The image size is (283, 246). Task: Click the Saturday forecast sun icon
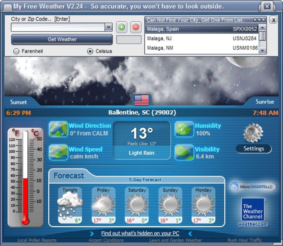coord(137,205)
